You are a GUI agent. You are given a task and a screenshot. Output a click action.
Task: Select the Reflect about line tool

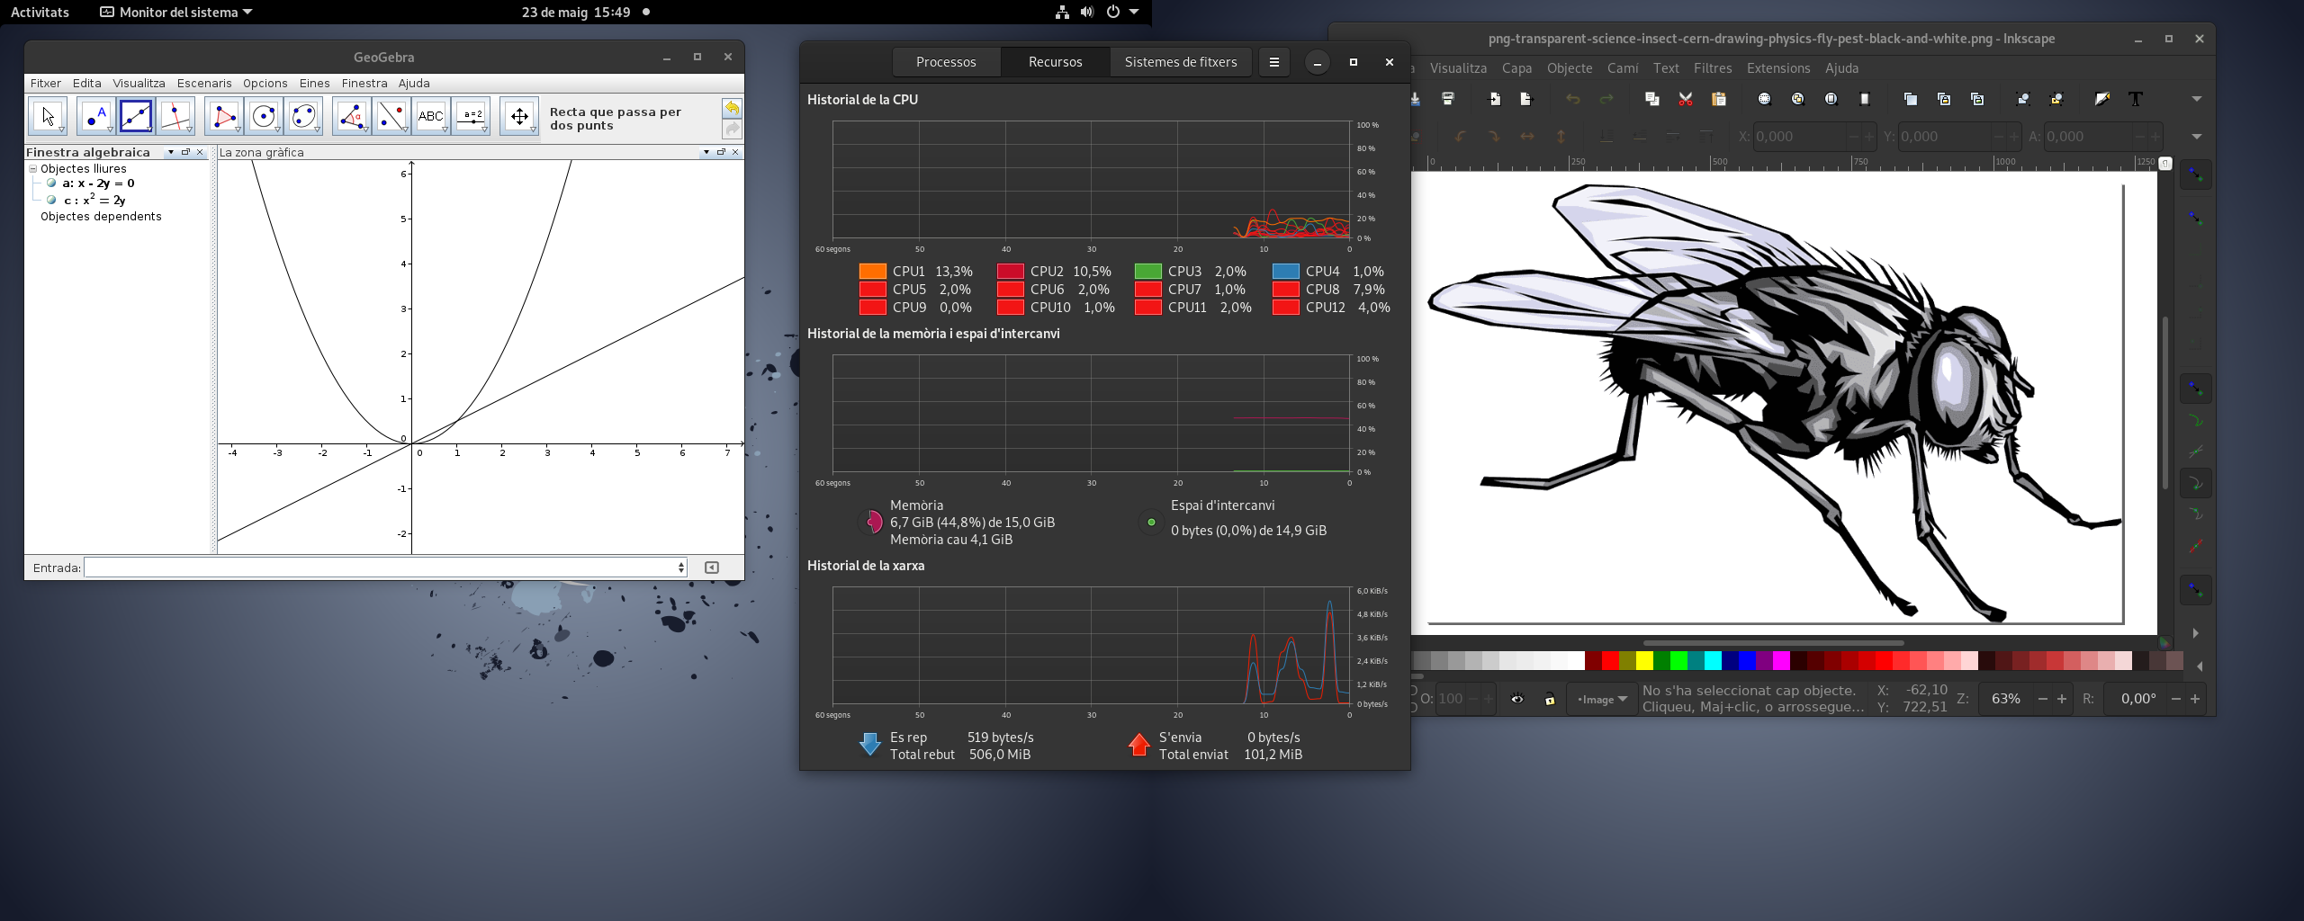pyautogui.click(x=391, y=116)
